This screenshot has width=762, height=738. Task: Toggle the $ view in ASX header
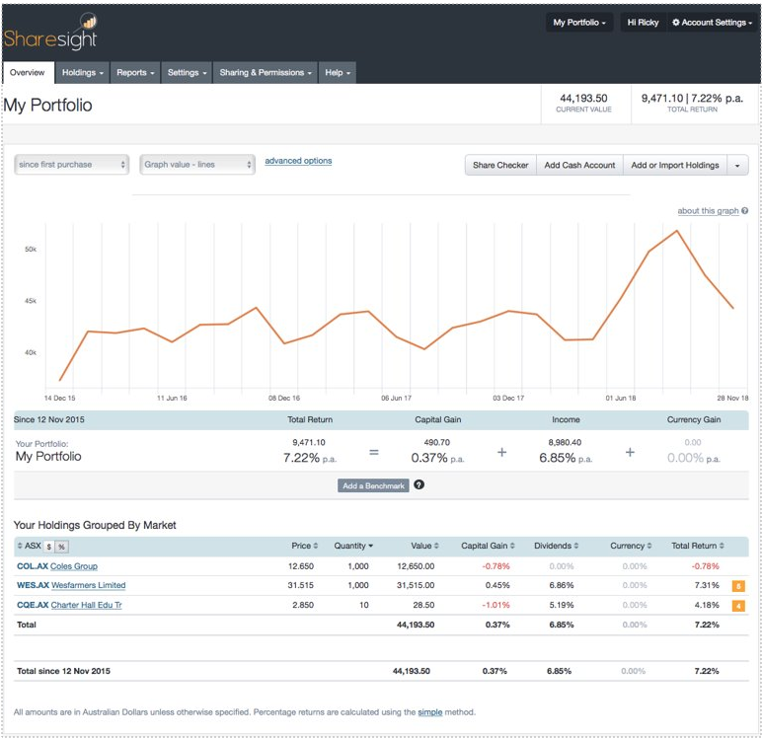coord(49,546)
